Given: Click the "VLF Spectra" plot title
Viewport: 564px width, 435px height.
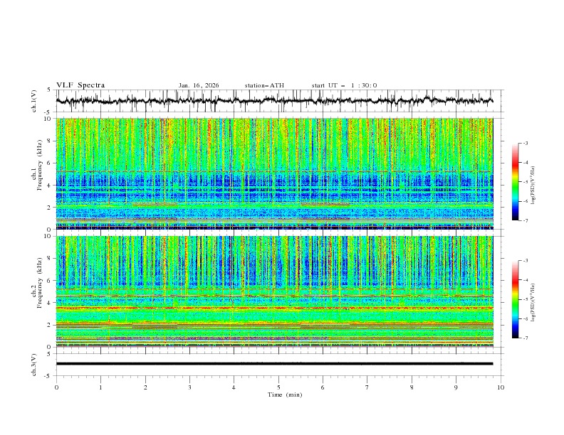Looking at the screenshot, I should pos(80,85).
